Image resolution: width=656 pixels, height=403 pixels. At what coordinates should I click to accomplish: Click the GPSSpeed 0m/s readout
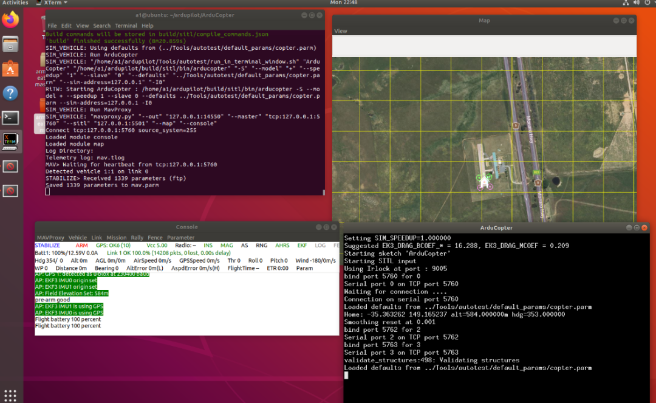pos(199,261)
